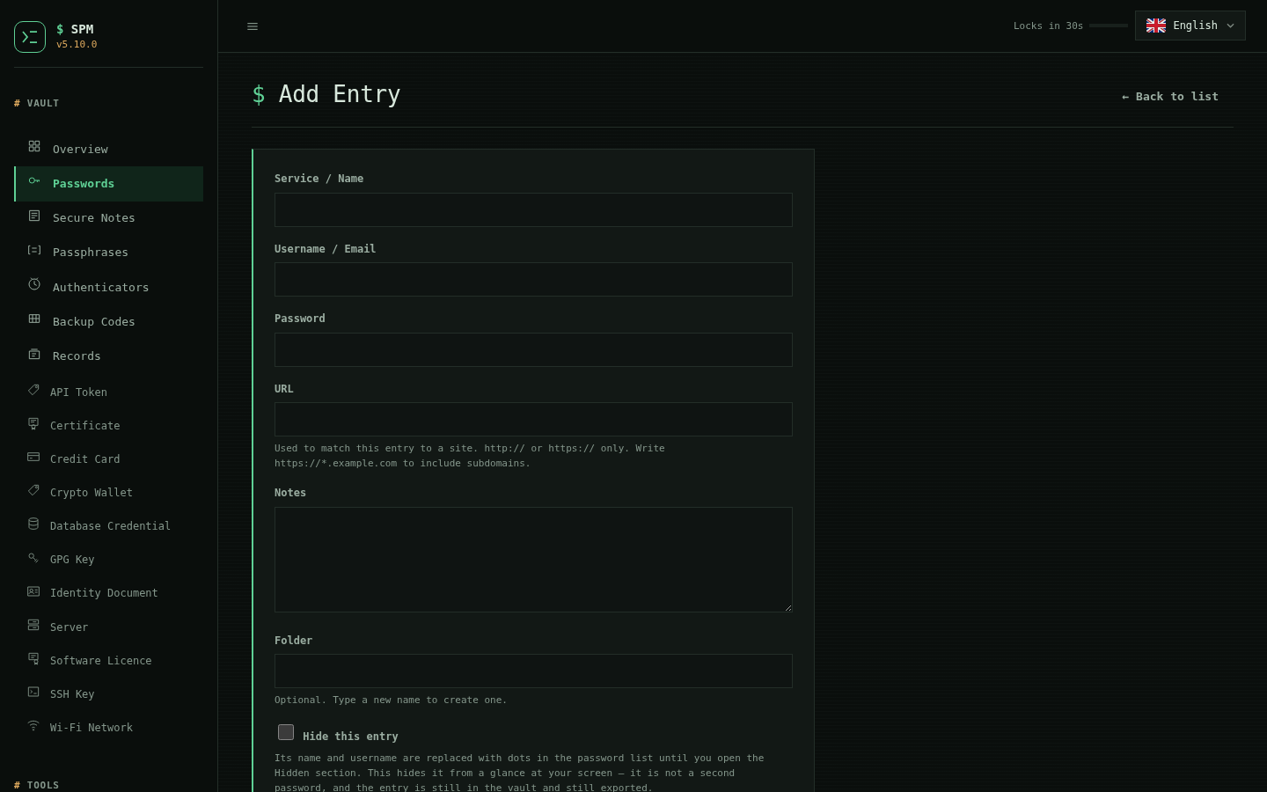Click the Folder input field

[533, 671]
